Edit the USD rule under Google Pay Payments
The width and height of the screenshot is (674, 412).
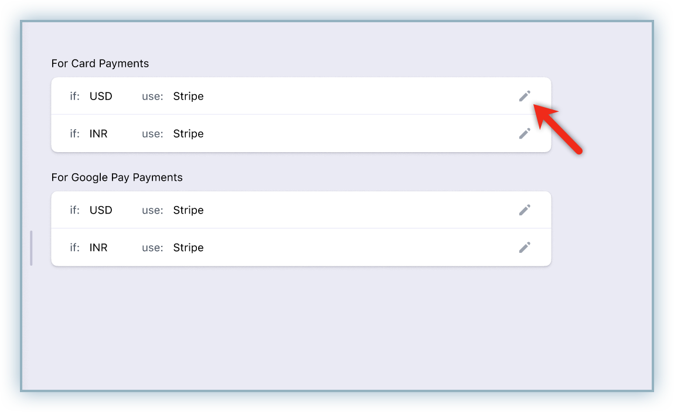click(525, 210)
